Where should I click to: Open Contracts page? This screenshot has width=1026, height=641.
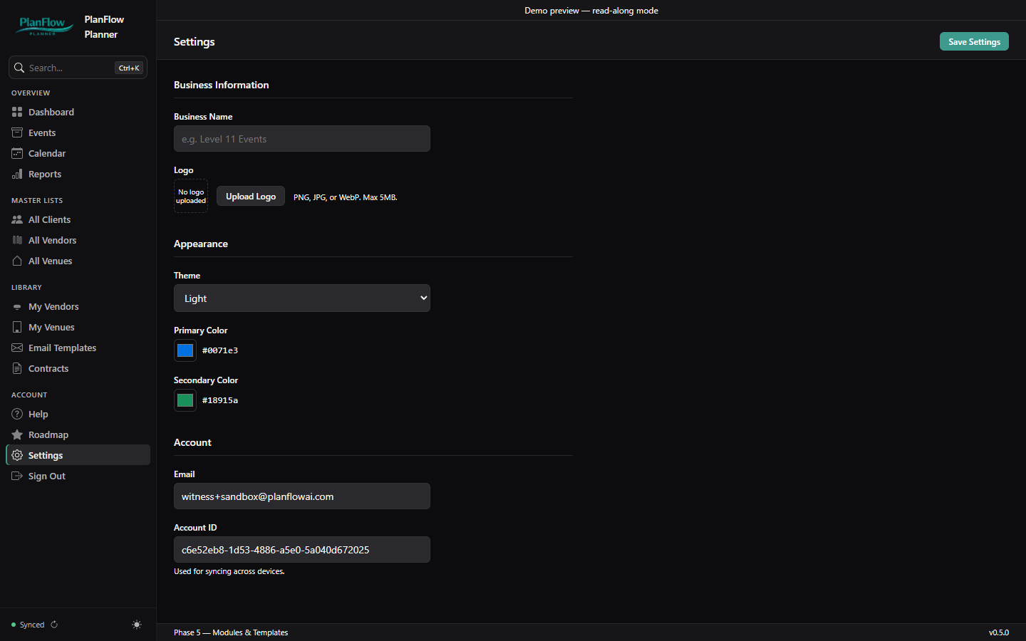click(x=78, y=368)
